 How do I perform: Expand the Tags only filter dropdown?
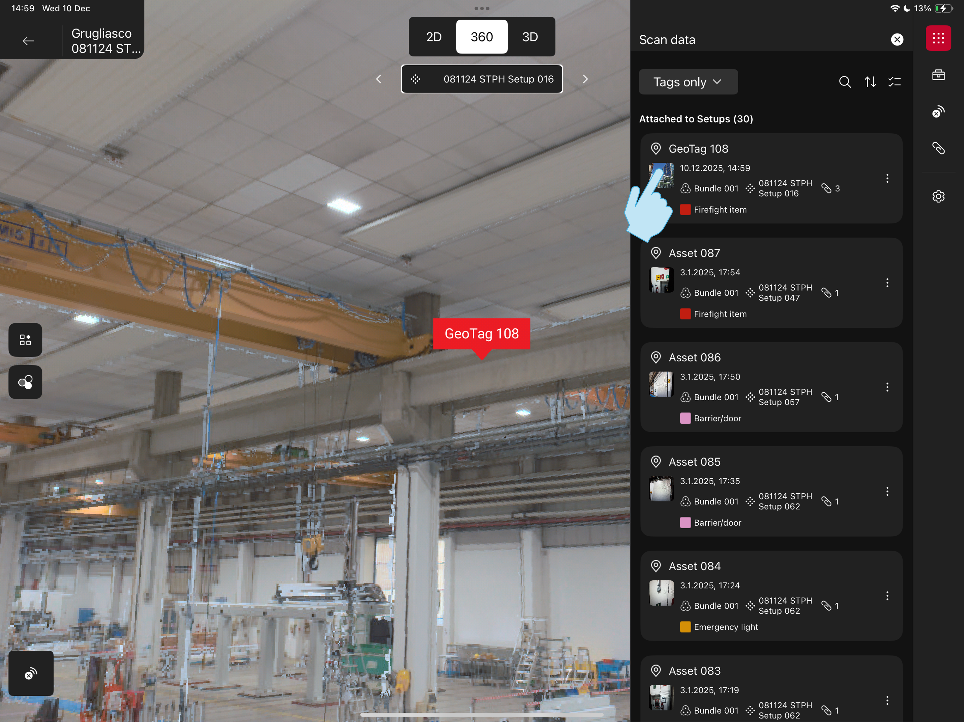pos(688,82)
